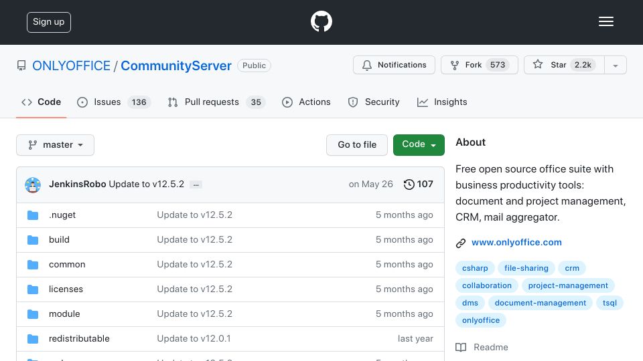Image resolution: width=643 pixels, height=361 pixels.
Task: Open the hamburger navigation menu
Action: [605, 21]
